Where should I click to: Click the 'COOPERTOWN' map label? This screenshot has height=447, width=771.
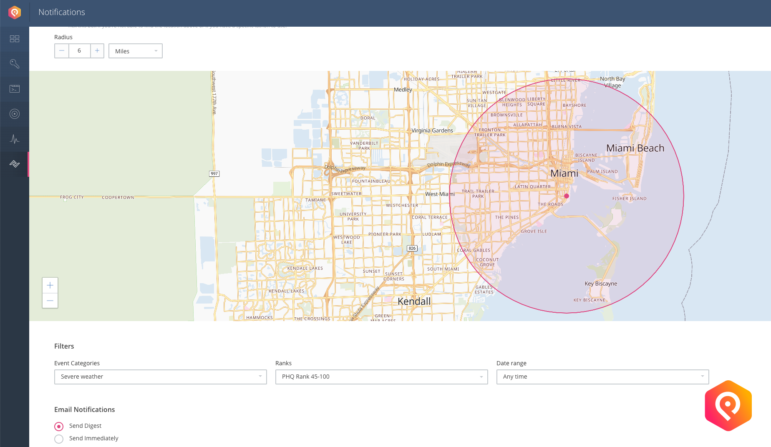(x=118, y=198)
